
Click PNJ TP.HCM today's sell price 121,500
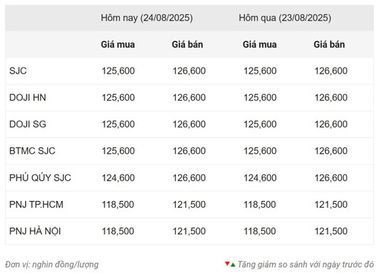point(189,205)
